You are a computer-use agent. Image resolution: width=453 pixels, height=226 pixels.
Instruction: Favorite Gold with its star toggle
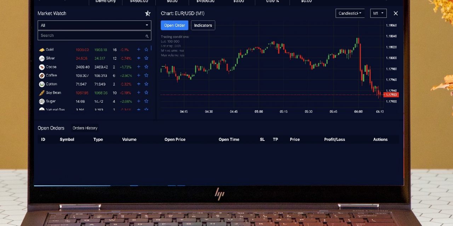pos(146,50)
